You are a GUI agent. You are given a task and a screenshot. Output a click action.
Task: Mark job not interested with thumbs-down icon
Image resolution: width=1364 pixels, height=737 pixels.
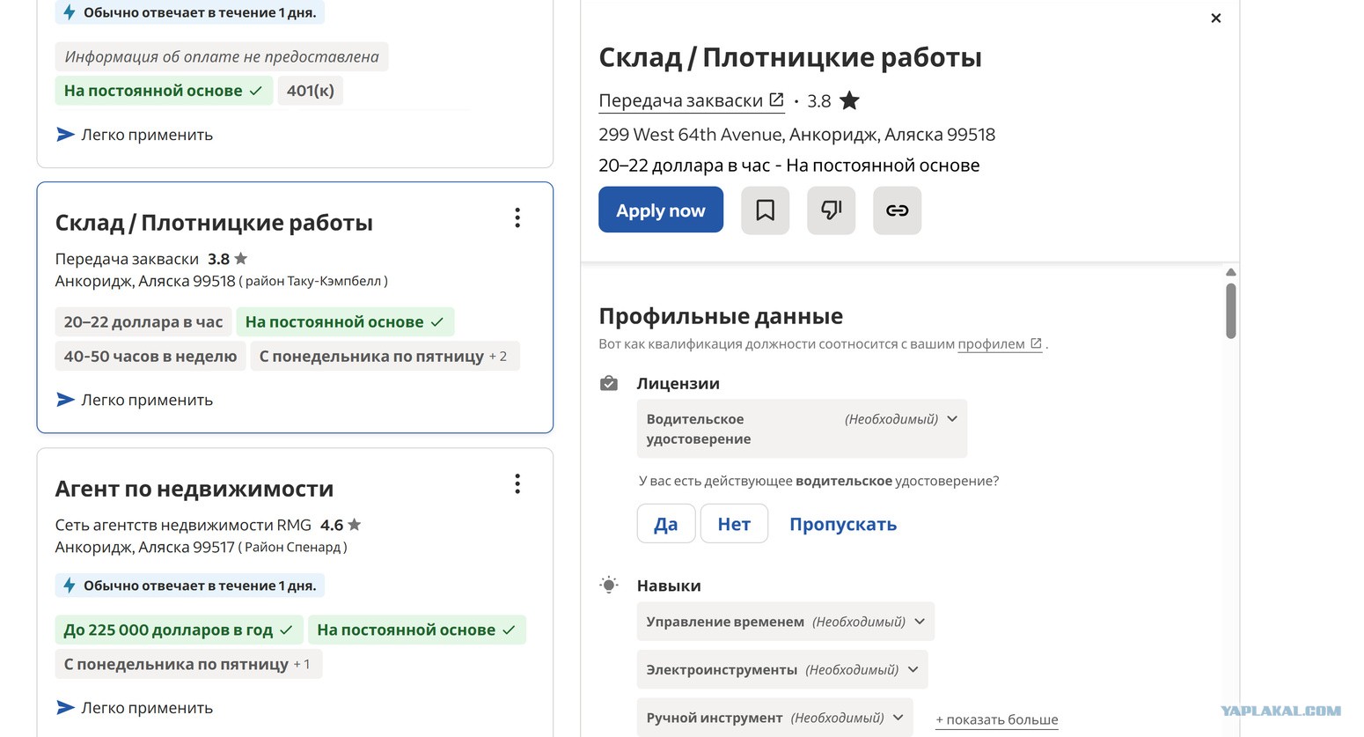point(831,210)
